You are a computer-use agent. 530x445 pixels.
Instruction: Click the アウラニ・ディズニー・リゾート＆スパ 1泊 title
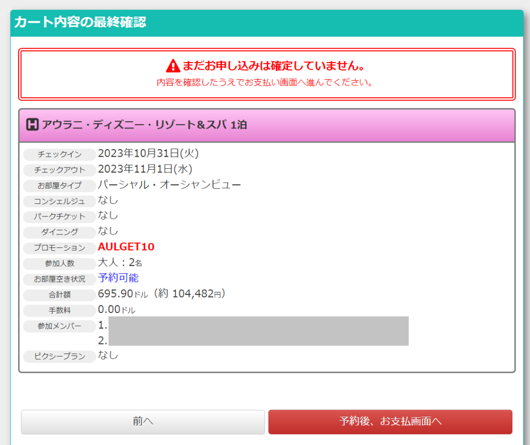point(144,125)
